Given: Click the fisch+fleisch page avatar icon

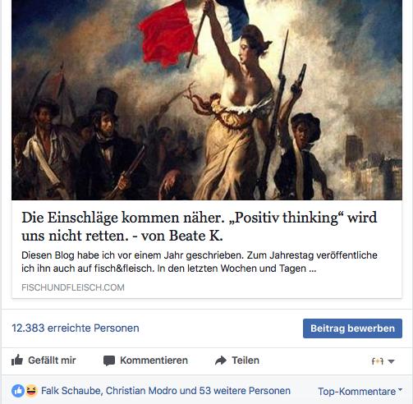Looking at the screenshot, I should click(x=378, y=361).
